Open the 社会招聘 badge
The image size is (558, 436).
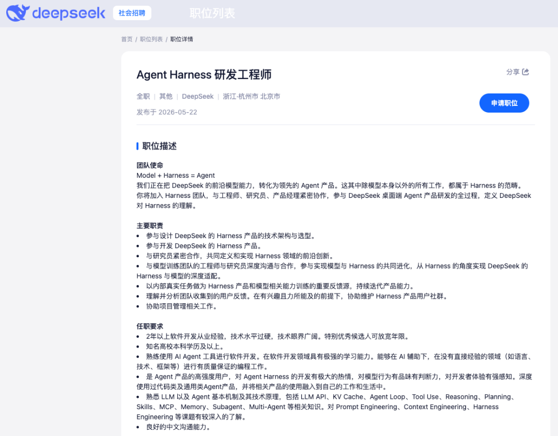[132, 13]
